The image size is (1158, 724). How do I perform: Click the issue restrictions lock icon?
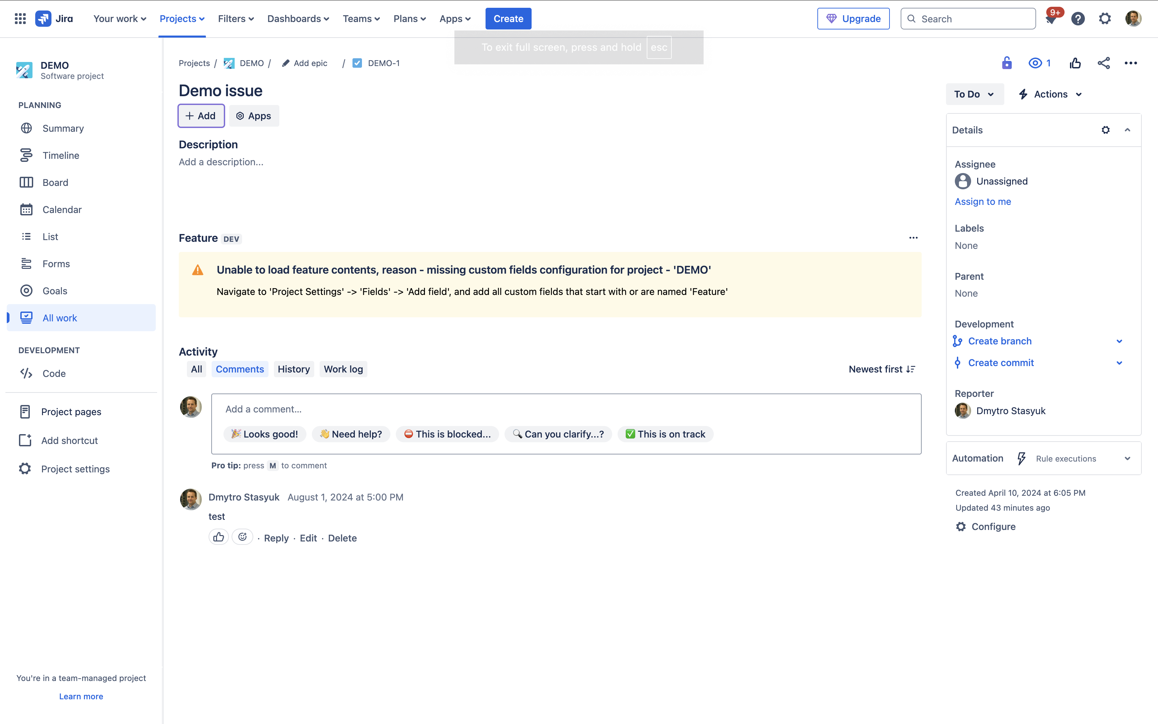1007,63
